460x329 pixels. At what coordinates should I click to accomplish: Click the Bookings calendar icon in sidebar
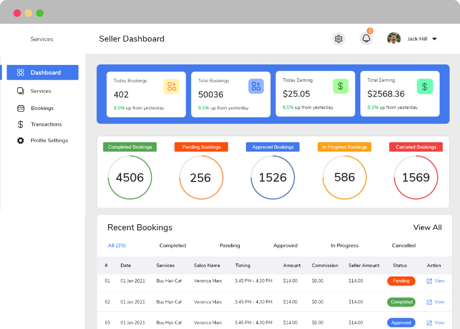(x=21, y=108)
